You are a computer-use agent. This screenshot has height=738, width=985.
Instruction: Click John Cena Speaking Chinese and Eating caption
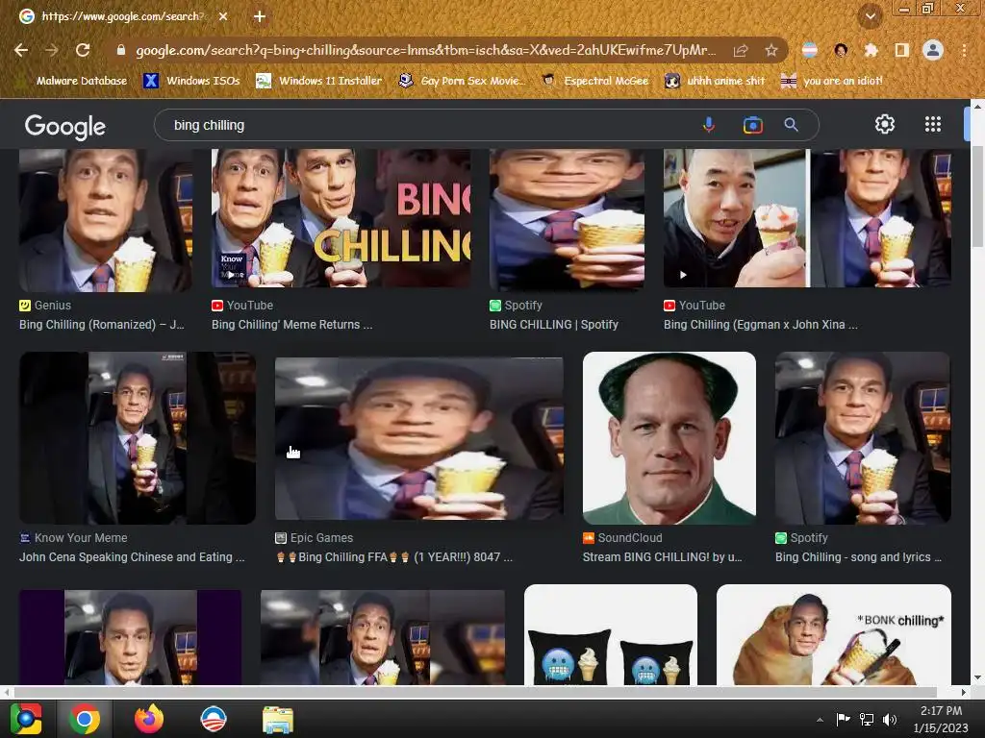(132, 556)
